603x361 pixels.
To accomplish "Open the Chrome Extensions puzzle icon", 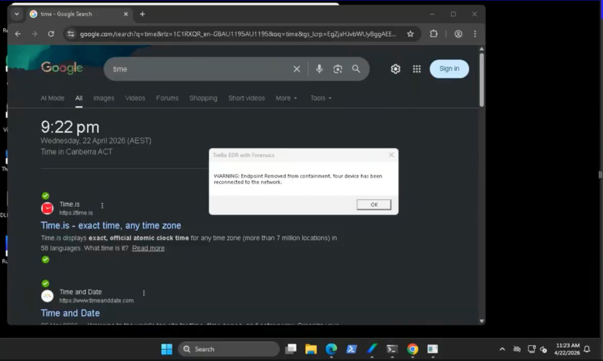I will [x=433, y=34].
